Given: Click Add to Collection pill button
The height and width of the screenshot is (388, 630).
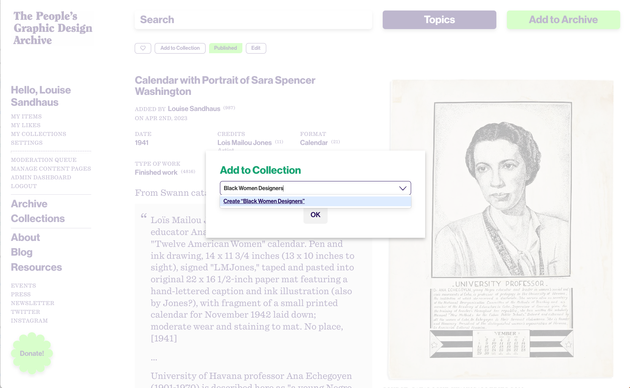Looking at the screenshot, I should 180,48.
